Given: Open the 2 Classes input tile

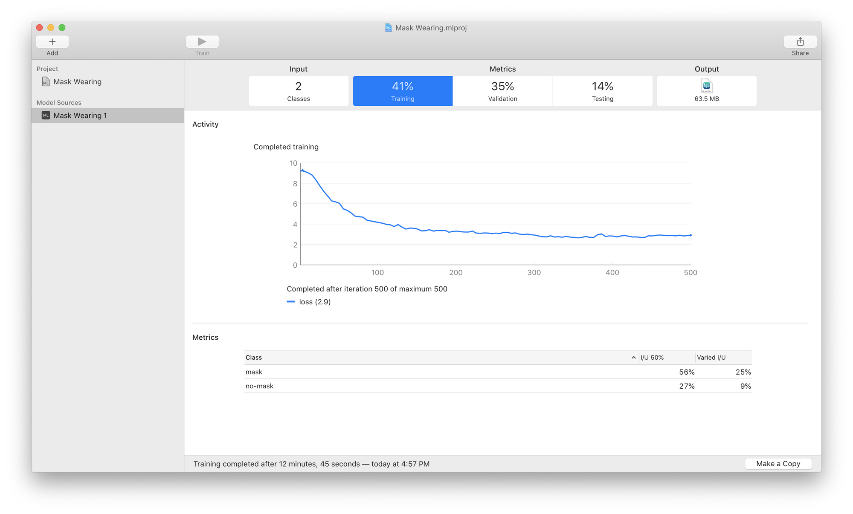Looking at the screenshot, I should 299,91.
